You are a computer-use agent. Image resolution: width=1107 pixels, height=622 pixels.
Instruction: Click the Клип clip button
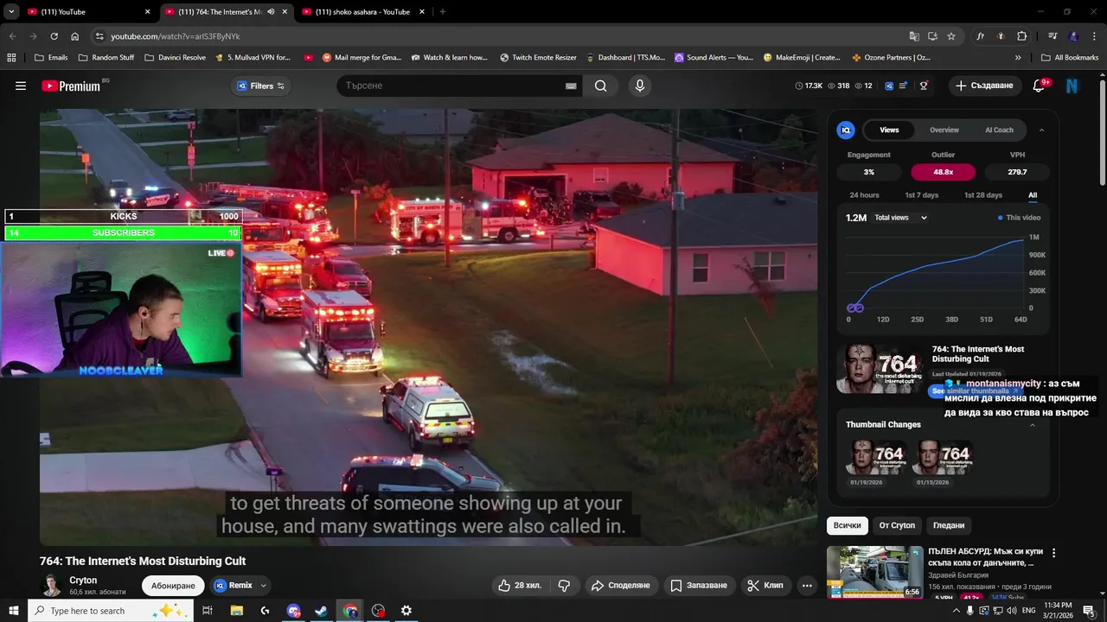coord(765,585)
